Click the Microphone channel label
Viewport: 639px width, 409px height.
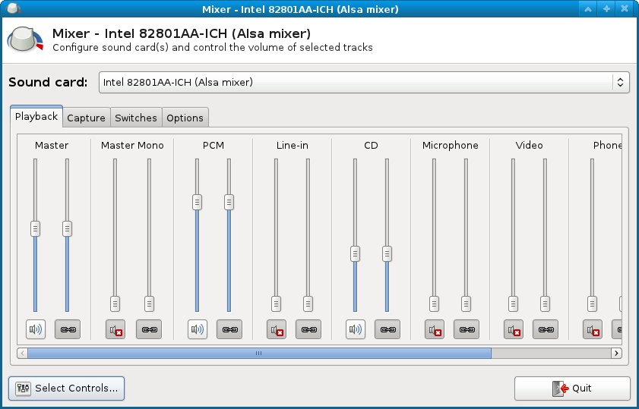[451, 145]
